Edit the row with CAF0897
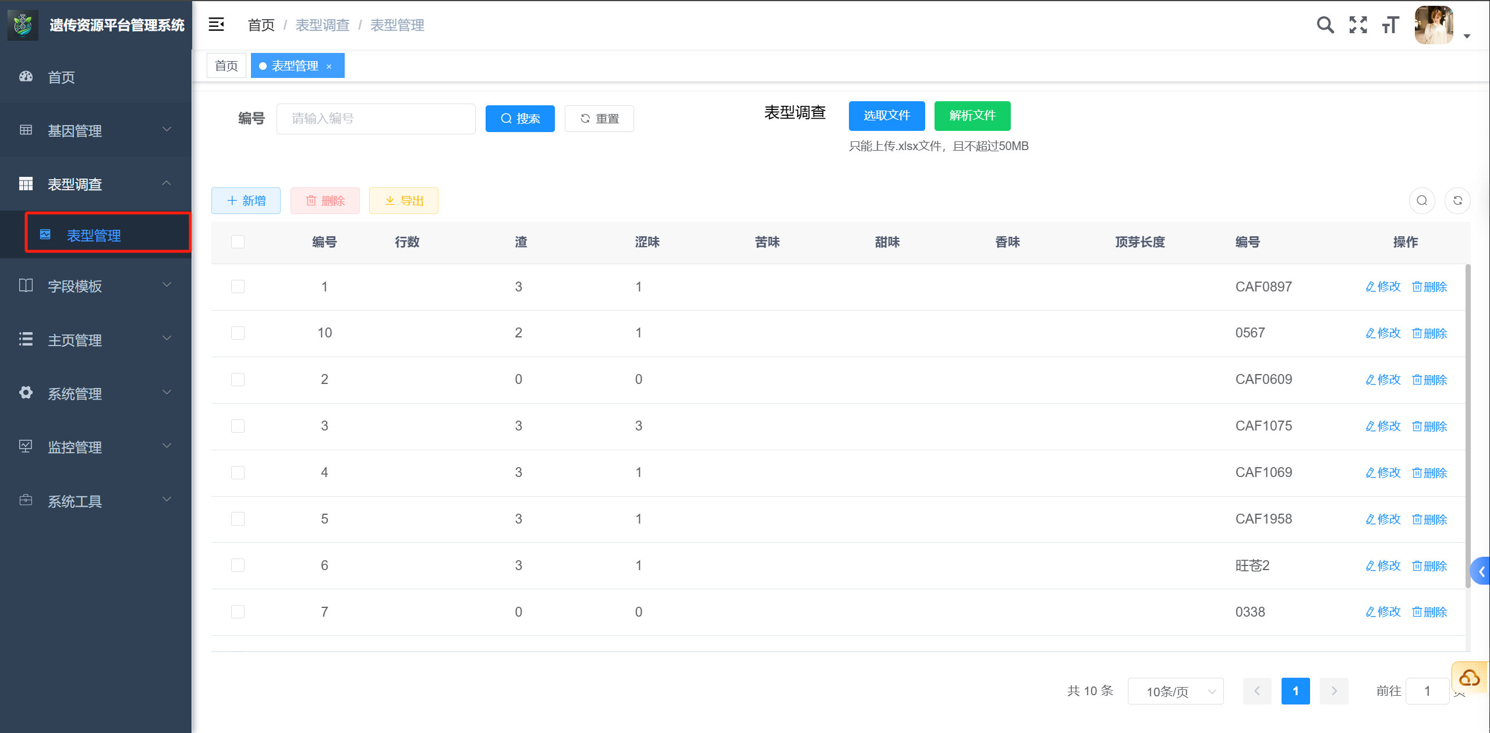 tap(1383, 287)
